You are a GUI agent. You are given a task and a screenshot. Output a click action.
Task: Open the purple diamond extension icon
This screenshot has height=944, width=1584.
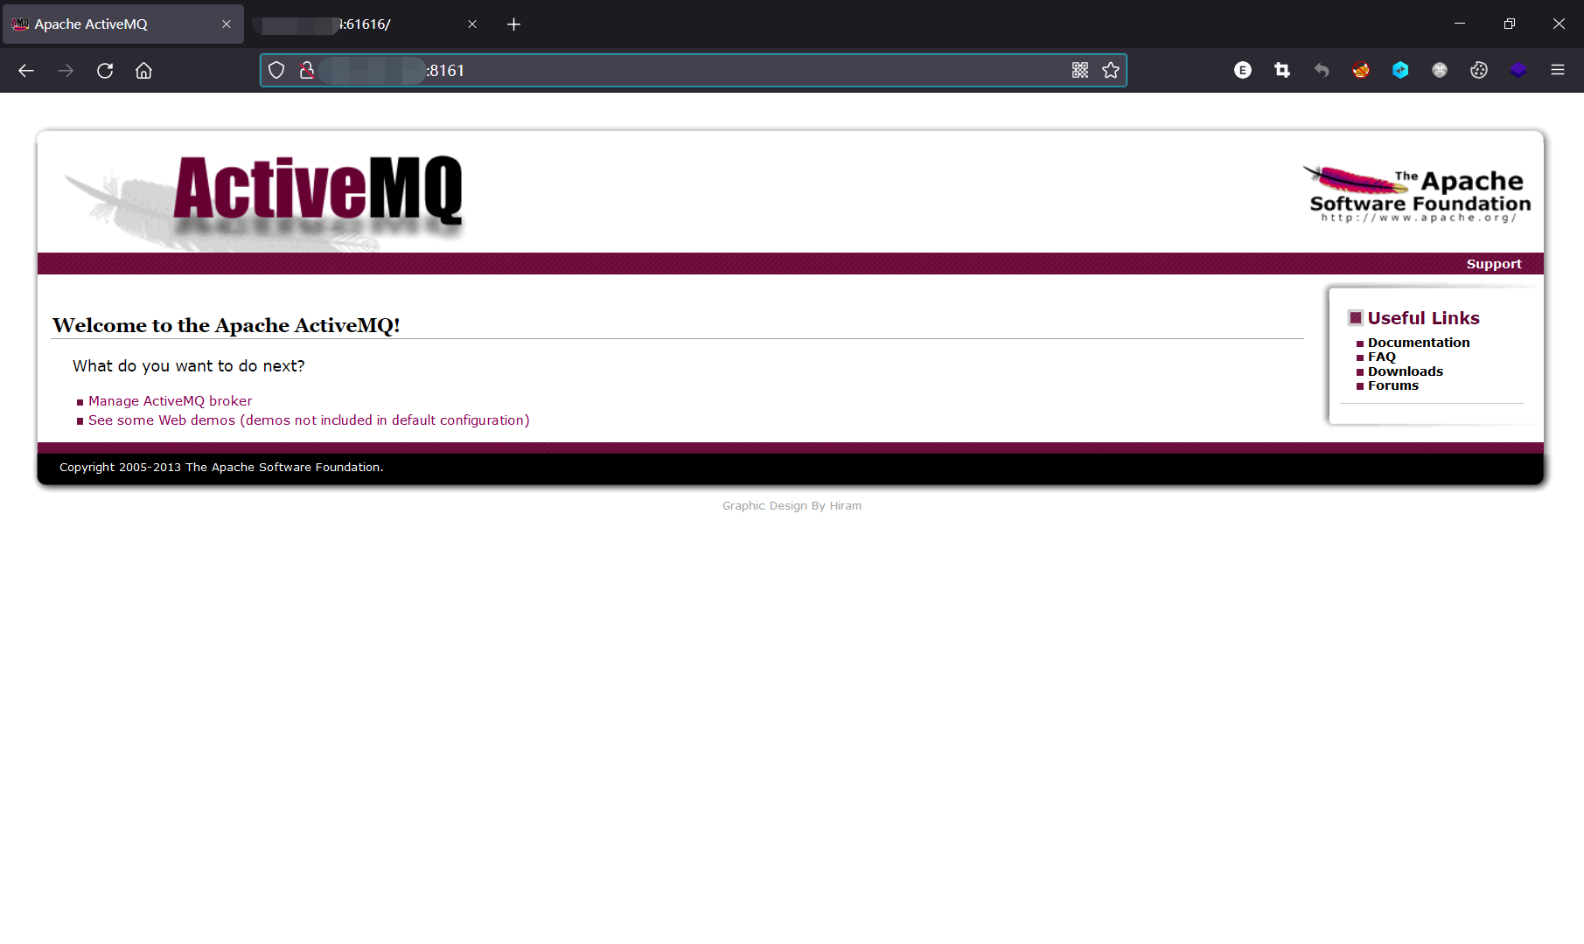(x=1518, y=71)
